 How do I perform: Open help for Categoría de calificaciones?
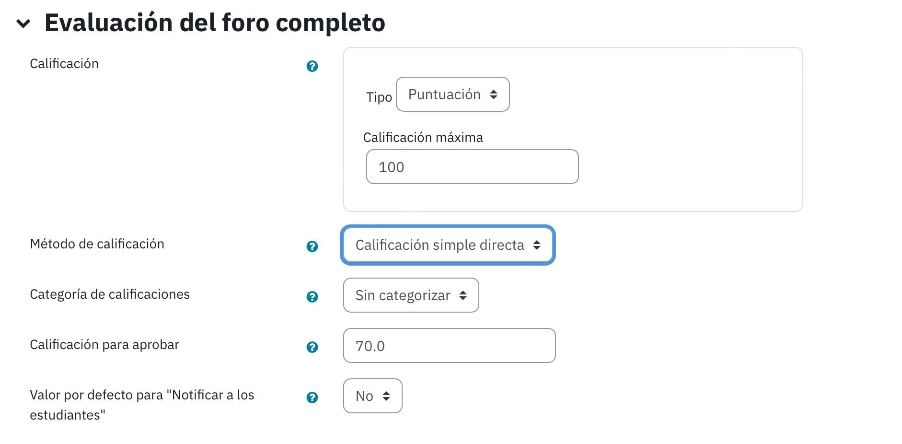[312, 297]
